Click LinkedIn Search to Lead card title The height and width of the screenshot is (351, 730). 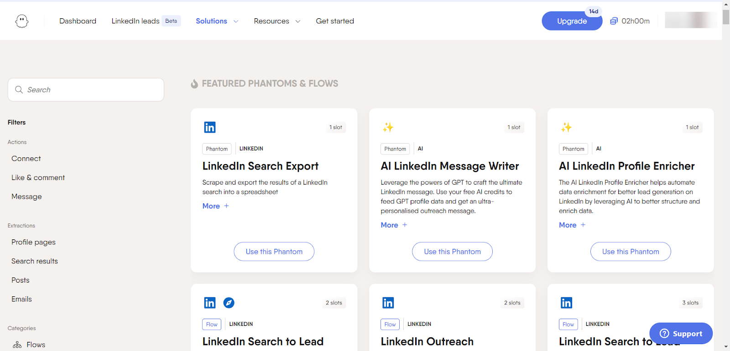pyautogui.click(x=263, y=341)
